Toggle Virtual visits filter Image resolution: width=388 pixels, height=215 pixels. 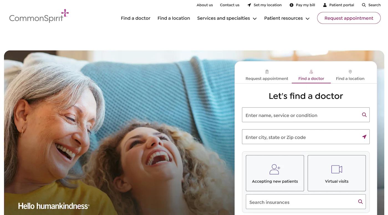[337, 173]
